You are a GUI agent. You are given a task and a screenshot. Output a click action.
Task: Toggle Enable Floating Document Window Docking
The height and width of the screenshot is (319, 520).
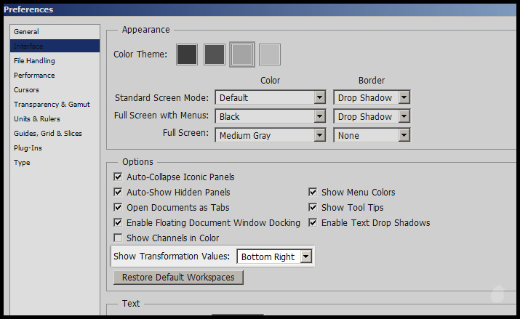119,223
